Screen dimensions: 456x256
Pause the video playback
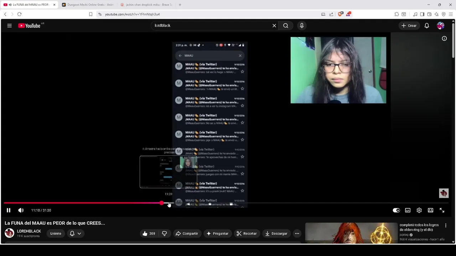(9, 210)
